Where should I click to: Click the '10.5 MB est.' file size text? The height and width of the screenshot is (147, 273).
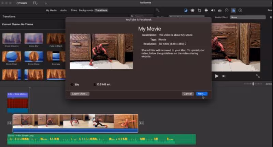(104, 84)
